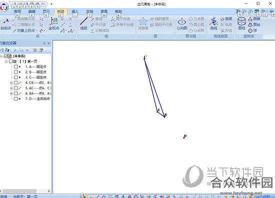Collapse the [未命名] root tree node

click(1, 56)
